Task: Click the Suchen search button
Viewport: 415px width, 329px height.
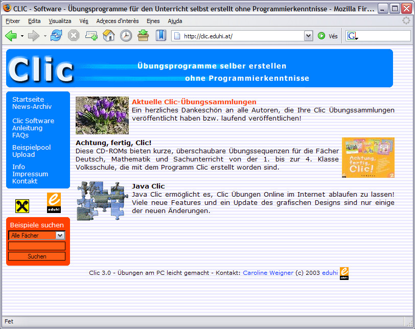Action: tap(37, 256)
